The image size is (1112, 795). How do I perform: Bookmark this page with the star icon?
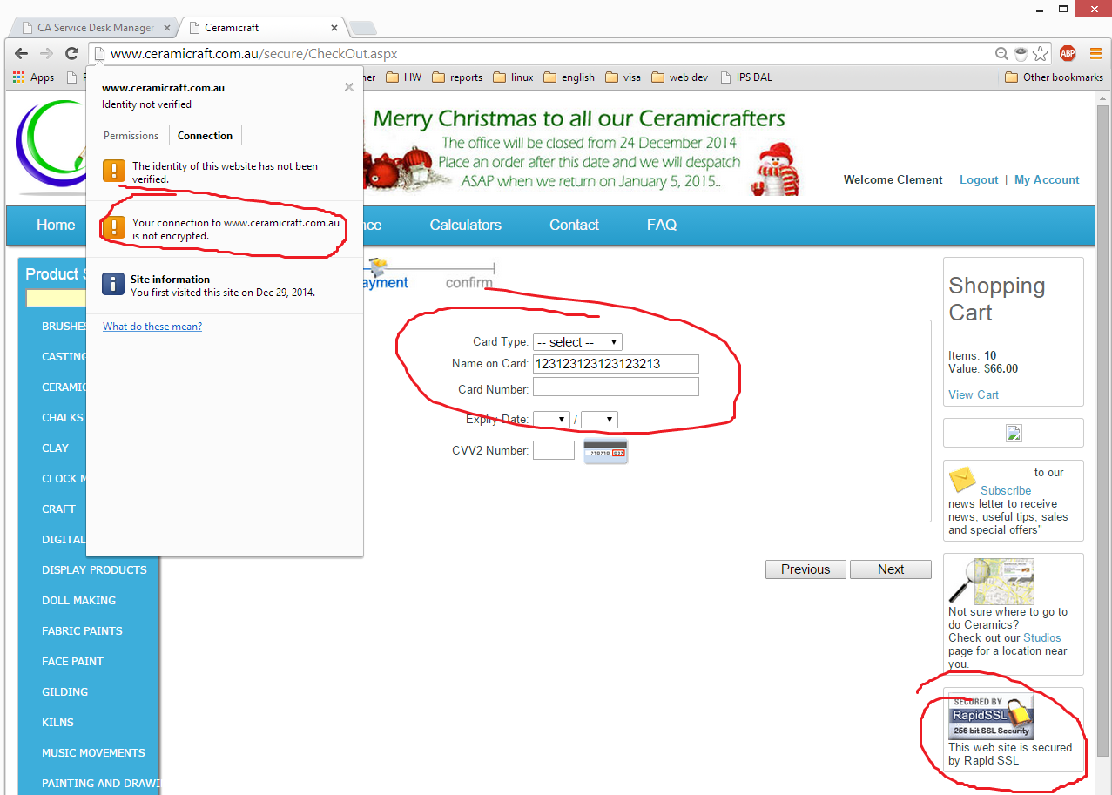tap(1040, 54)
